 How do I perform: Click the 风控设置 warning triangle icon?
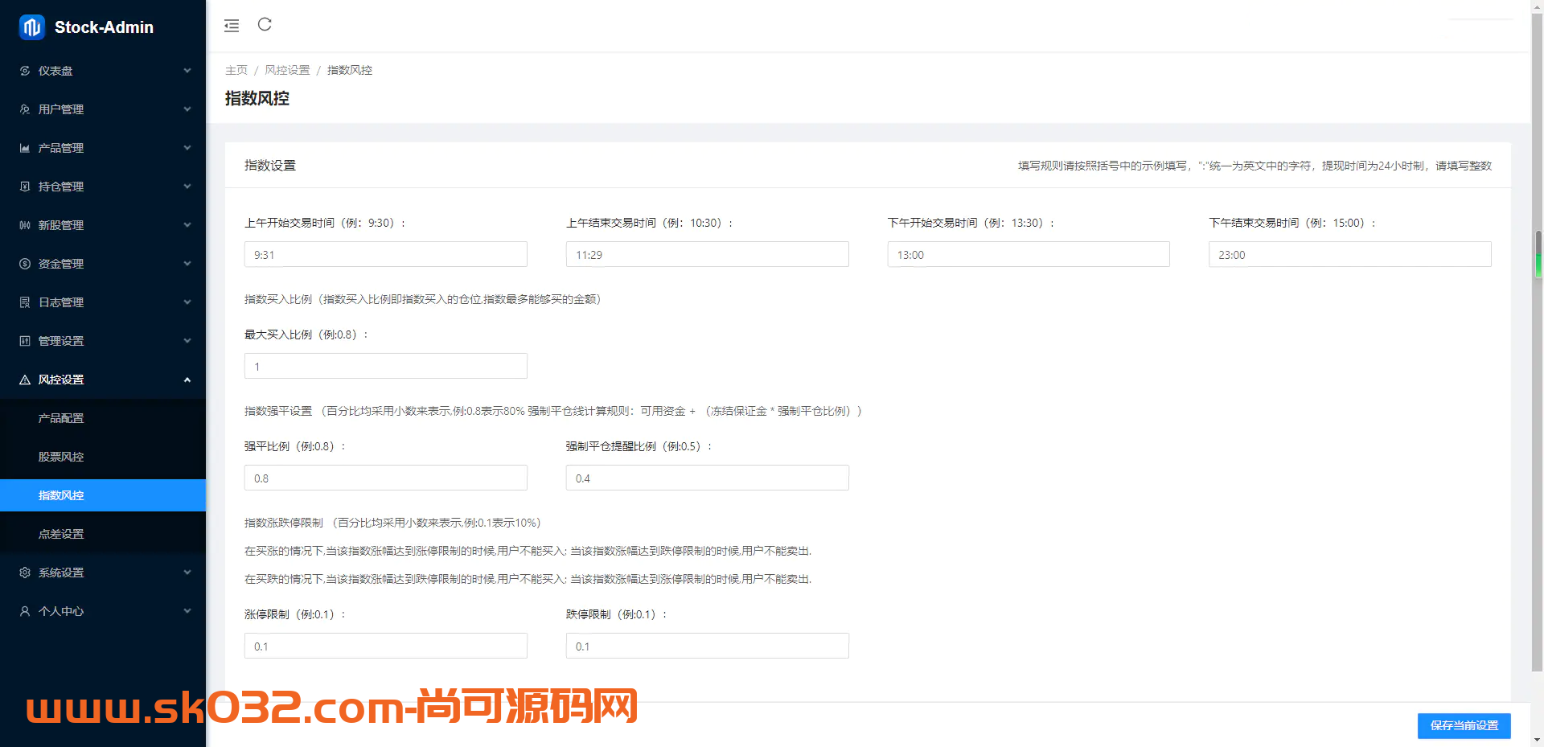tap(25, 380)
